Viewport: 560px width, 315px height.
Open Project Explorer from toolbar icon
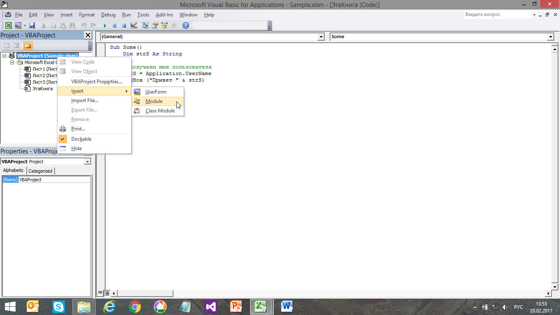145,25
